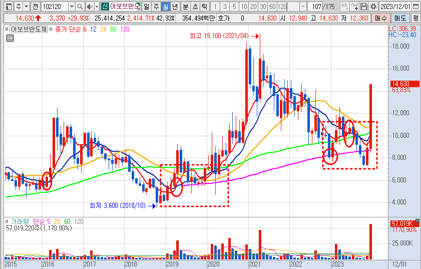
Task: Open the blank interval dropdown after 120
Action: [303, 7]
